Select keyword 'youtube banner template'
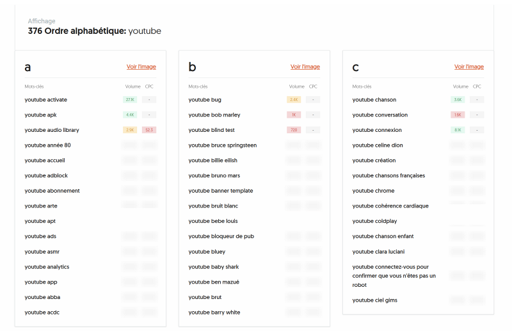512x331 pixels. coord(221,191)
